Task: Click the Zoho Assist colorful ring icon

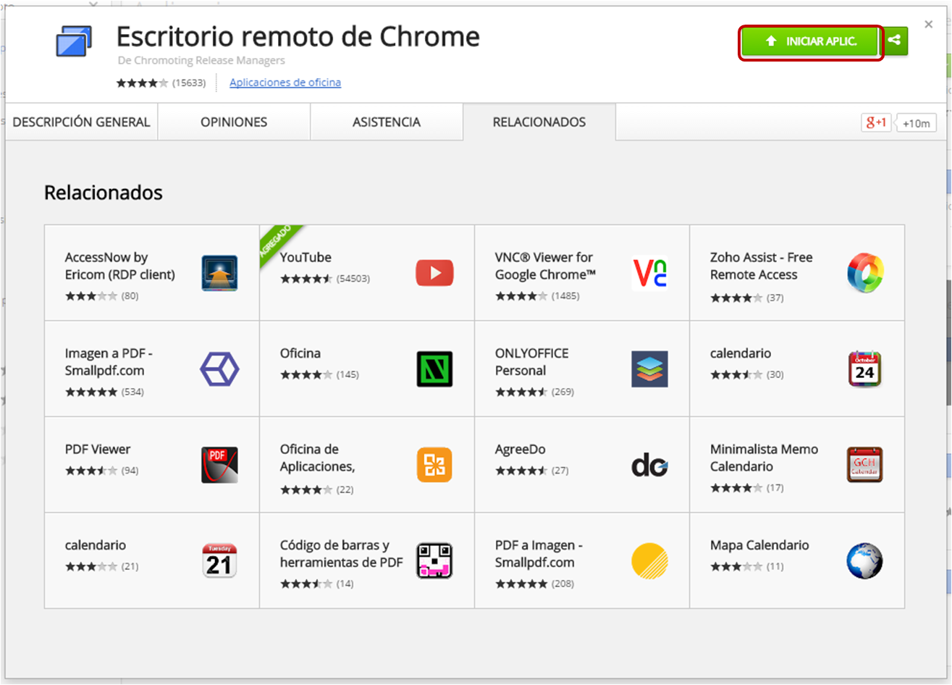Action: coord(865,273)
